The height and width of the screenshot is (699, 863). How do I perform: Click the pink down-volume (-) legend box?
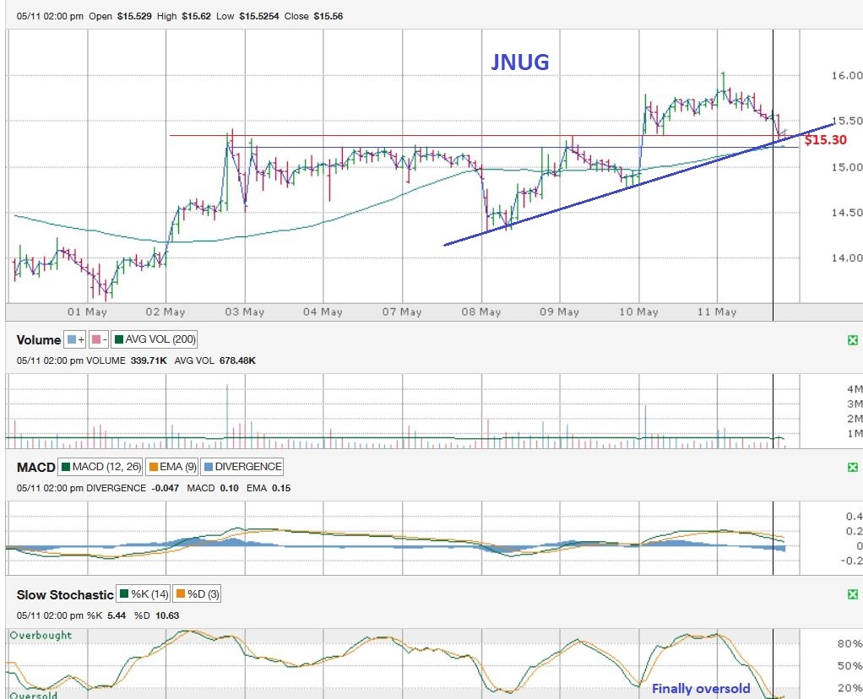(x=100, y=339)
